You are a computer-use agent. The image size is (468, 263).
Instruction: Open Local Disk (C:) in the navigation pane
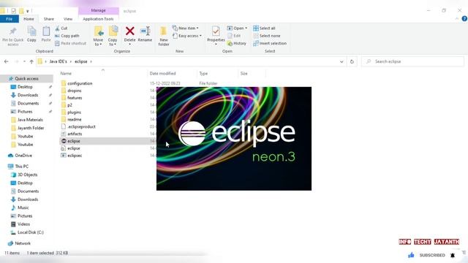point(27,232)
